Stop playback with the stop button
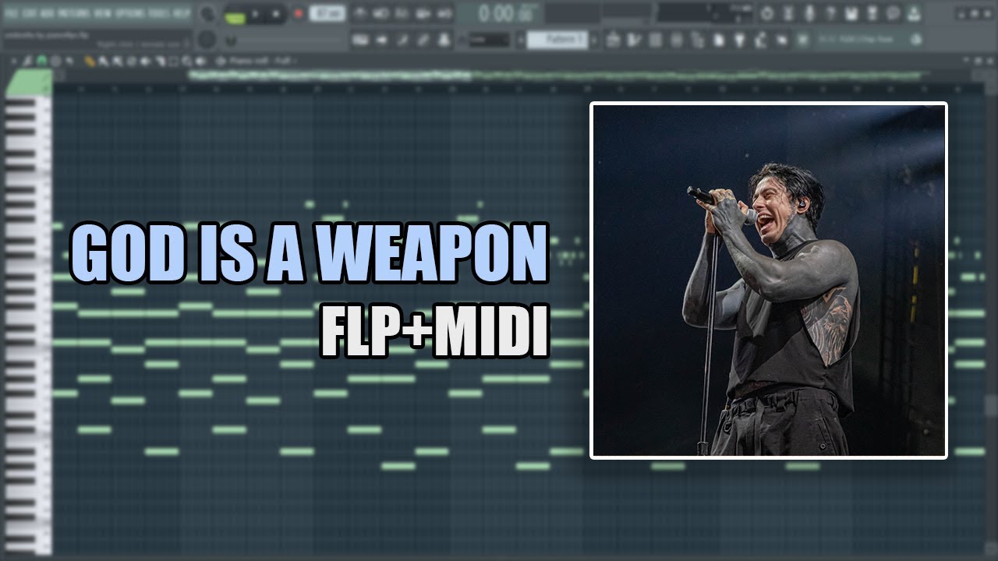Screen dimensions: 998x561 coord(276,14)
